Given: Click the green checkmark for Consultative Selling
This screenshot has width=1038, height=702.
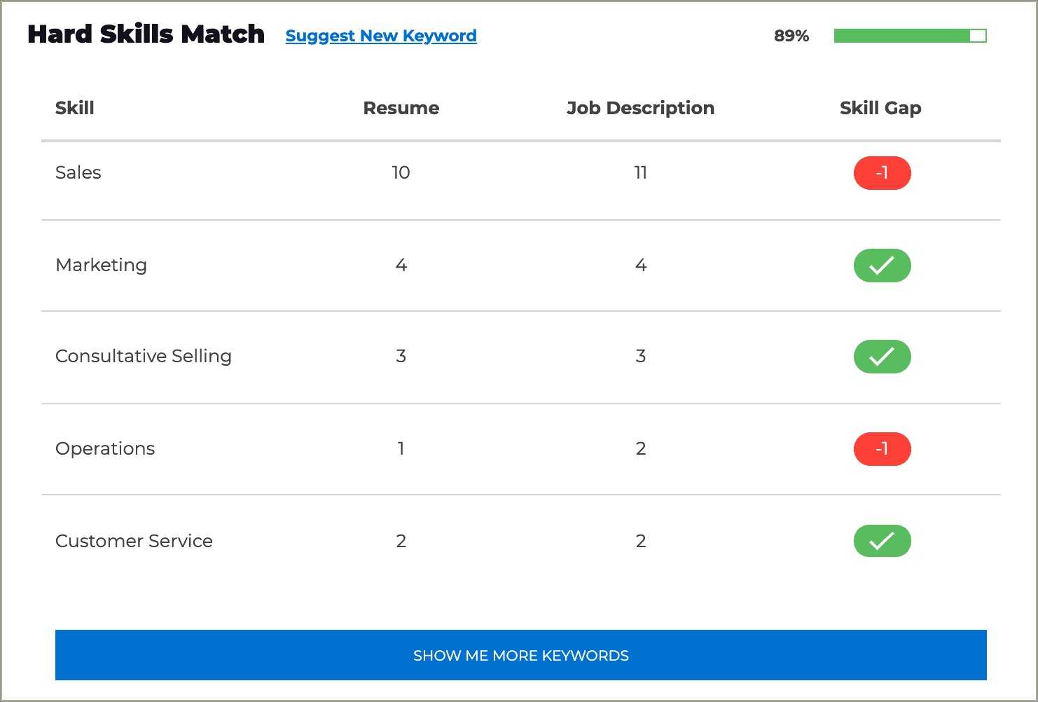Looking at the screenshot, I should click(x=882, y=357).
